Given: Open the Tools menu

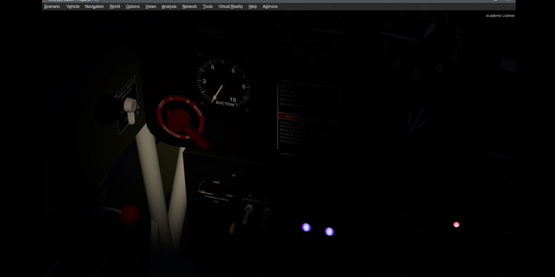Looking at the screenshot, I should pyautogui.click(x=208, y=7).
